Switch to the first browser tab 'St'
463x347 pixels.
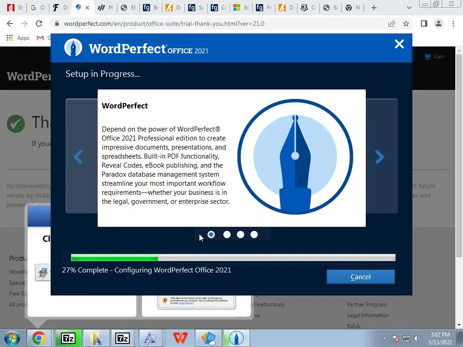(x=15, y=8)
